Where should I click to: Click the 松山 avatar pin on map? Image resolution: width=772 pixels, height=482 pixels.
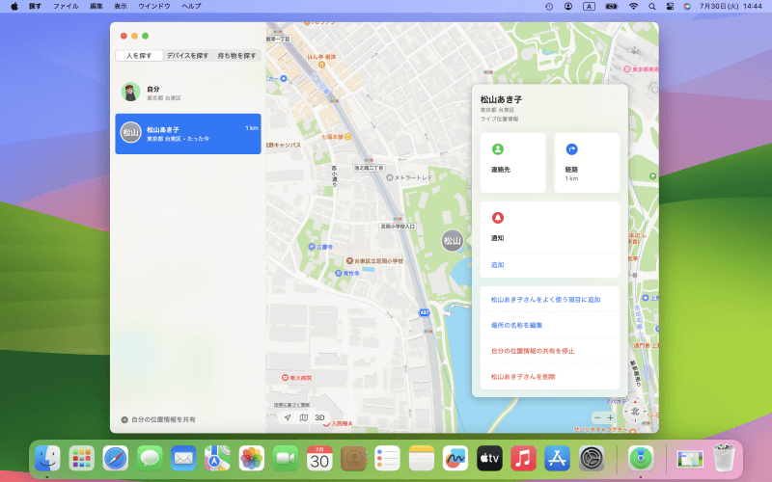452,240
